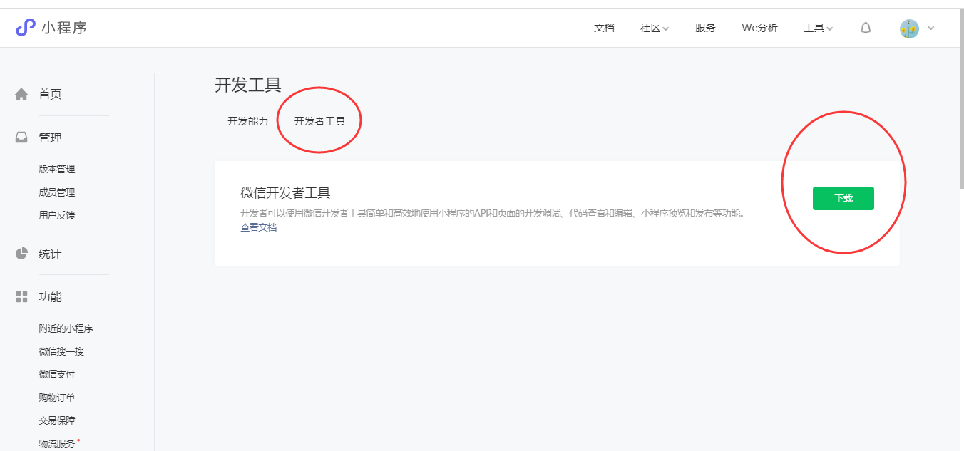This screenshot has height=451, width=964.
Task: Open 成员管理 in sidebar
Action: tap(56, 192)
